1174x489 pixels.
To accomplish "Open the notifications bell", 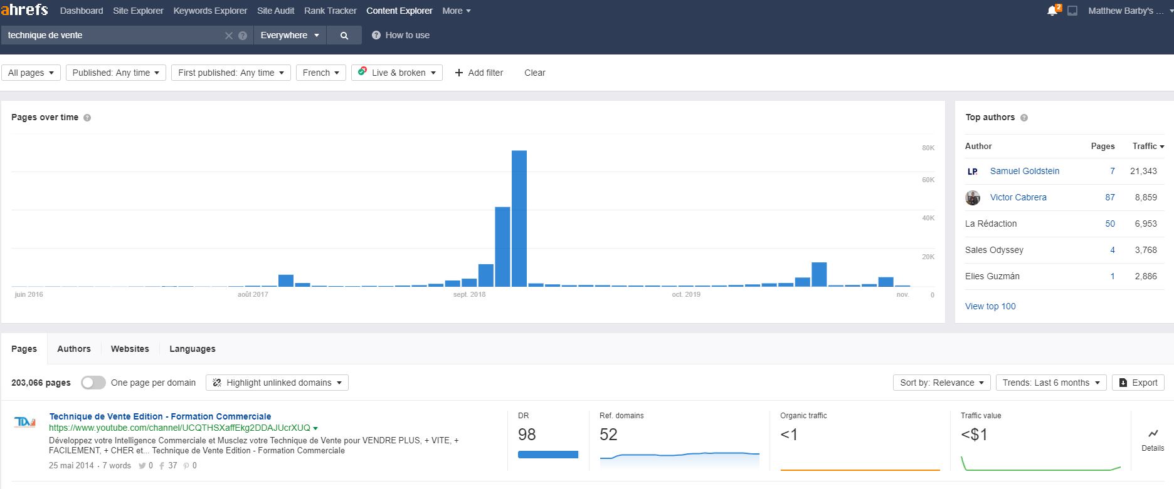I will click(1053, 11).
